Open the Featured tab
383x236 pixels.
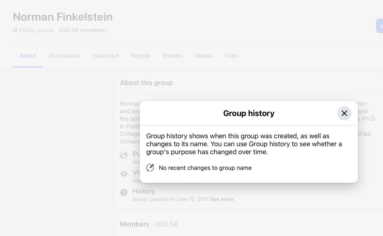[106, 56]
